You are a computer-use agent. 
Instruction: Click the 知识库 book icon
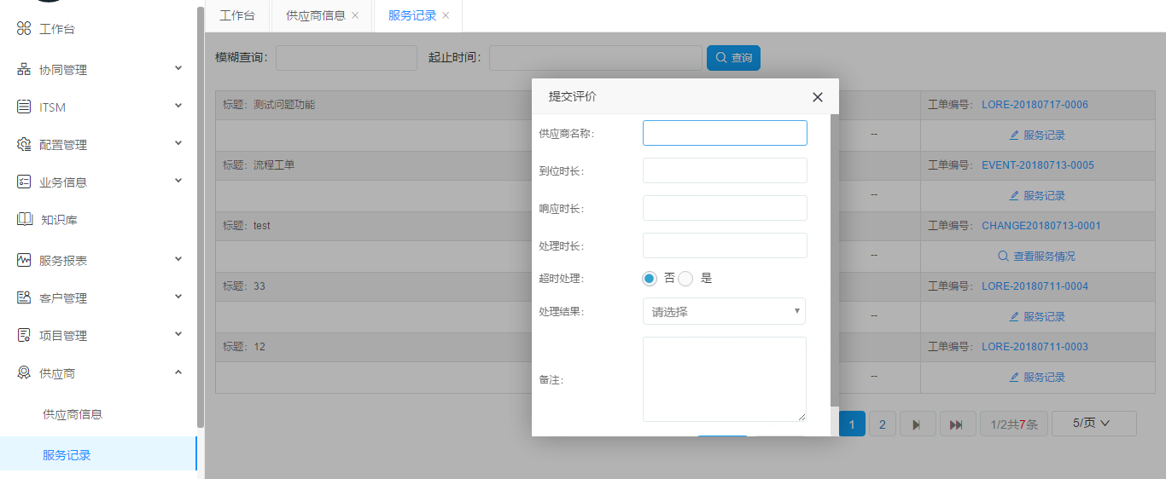25,220
